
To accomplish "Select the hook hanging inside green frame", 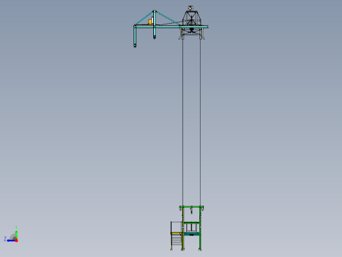I will pyautogui.click(x=191, y=210).
